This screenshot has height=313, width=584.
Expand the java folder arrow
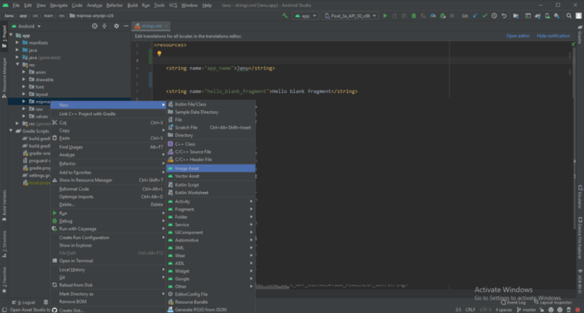pos(17,50)
